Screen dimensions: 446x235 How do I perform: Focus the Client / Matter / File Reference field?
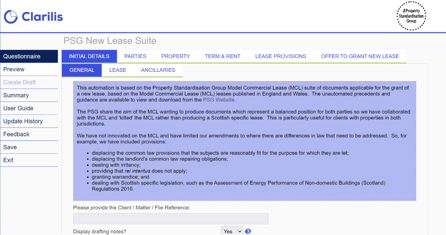(171, 219)
